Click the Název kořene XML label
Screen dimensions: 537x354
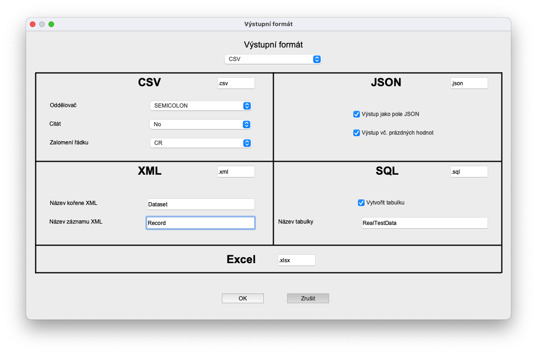[73, 203]
